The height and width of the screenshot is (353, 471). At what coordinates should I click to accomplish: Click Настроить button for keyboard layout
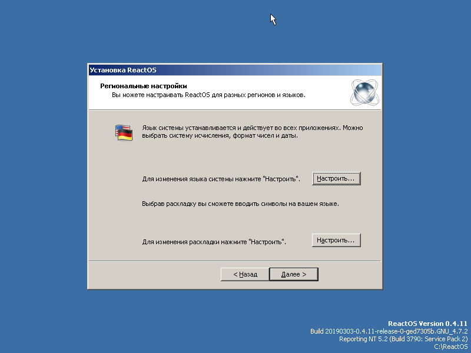pyautogui.click(x=336, y=241)
